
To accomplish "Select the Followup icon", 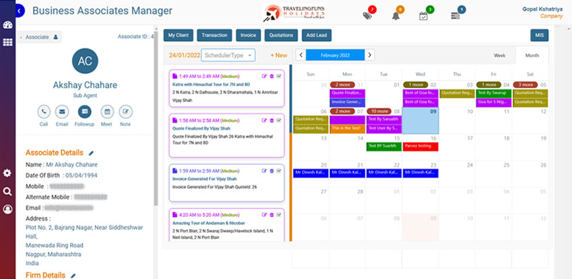I will 85,112.
